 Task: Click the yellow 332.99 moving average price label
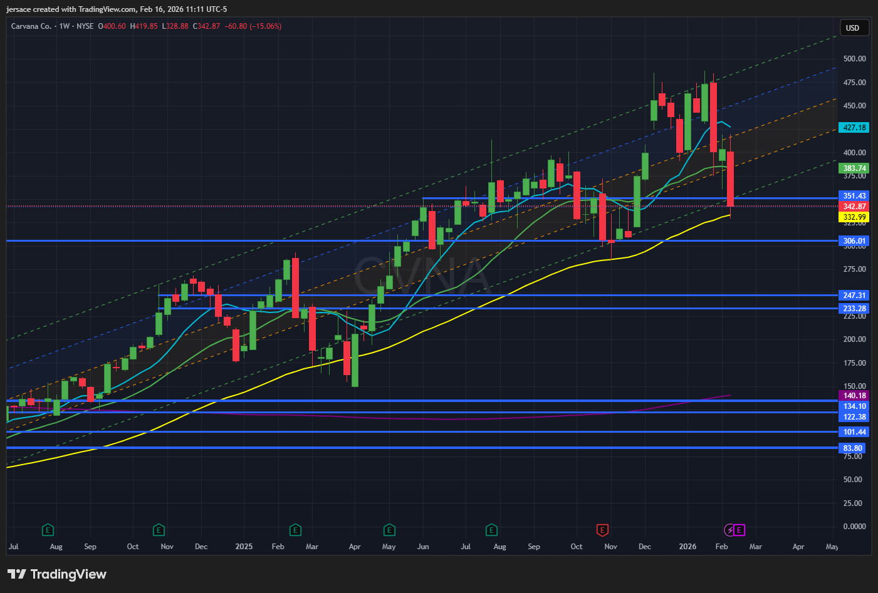pos(854,217)
